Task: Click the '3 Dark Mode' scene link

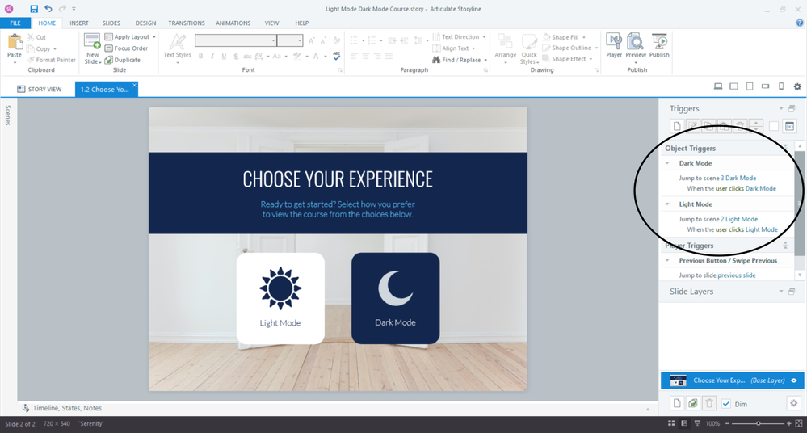Action: [x=738, y=178]
